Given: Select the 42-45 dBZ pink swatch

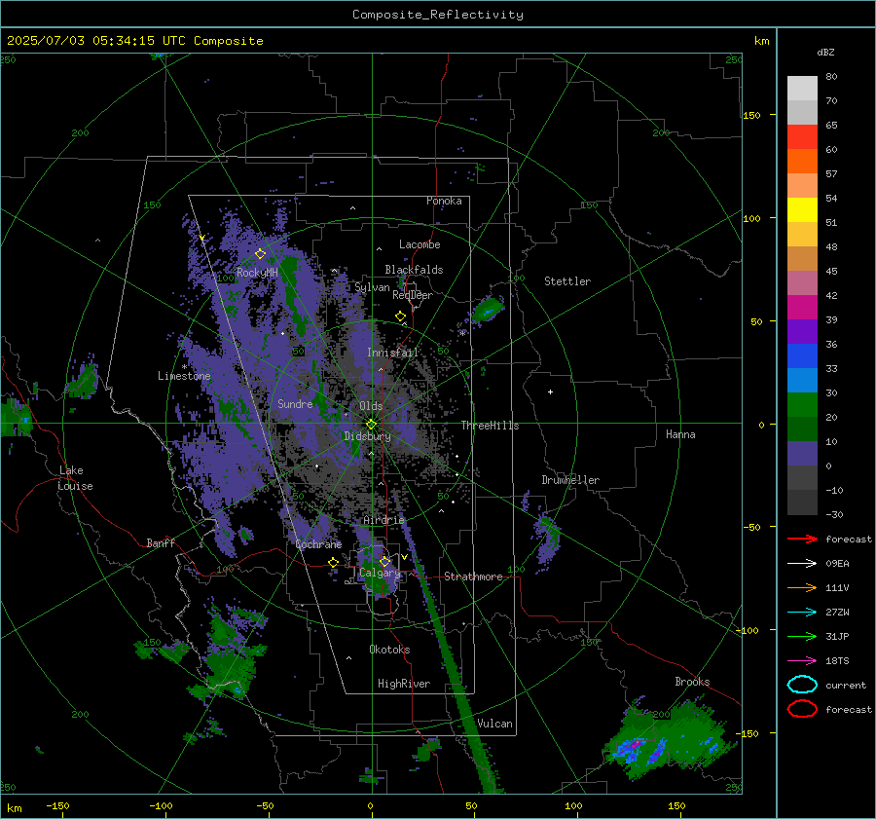Looking at the screenshot, I should click(802, 282).
